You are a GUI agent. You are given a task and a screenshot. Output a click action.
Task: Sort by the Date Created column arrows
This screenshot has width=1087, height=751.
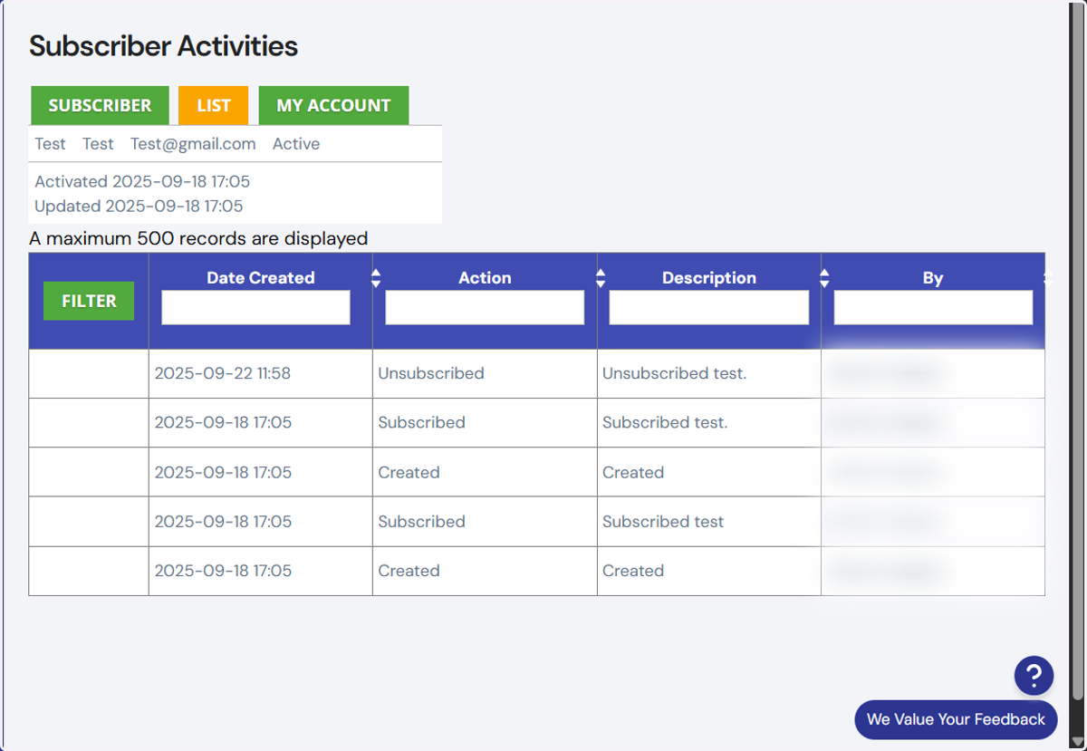point(376,278)
